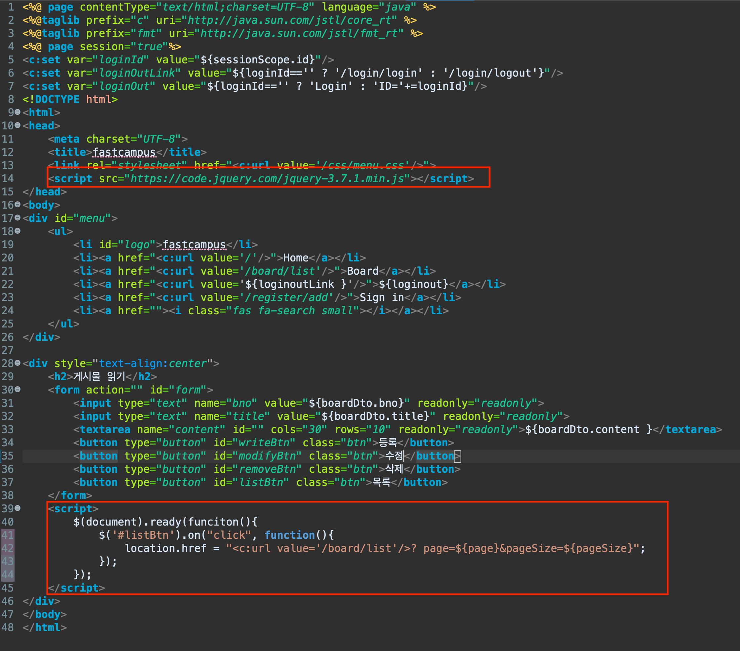740x651 pixels.
Task: Click underlined fastcampus text in title tag
Action: pyautogui.click(x=124, y=152)
